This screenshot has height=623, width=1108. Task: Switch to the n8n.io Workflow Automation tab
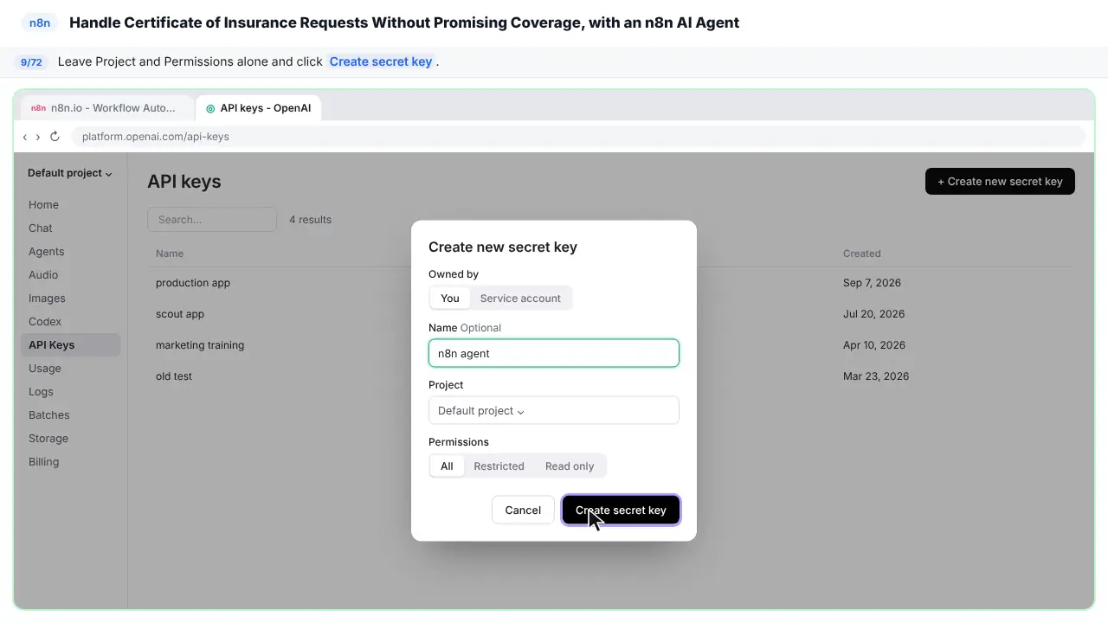[104, 108]
